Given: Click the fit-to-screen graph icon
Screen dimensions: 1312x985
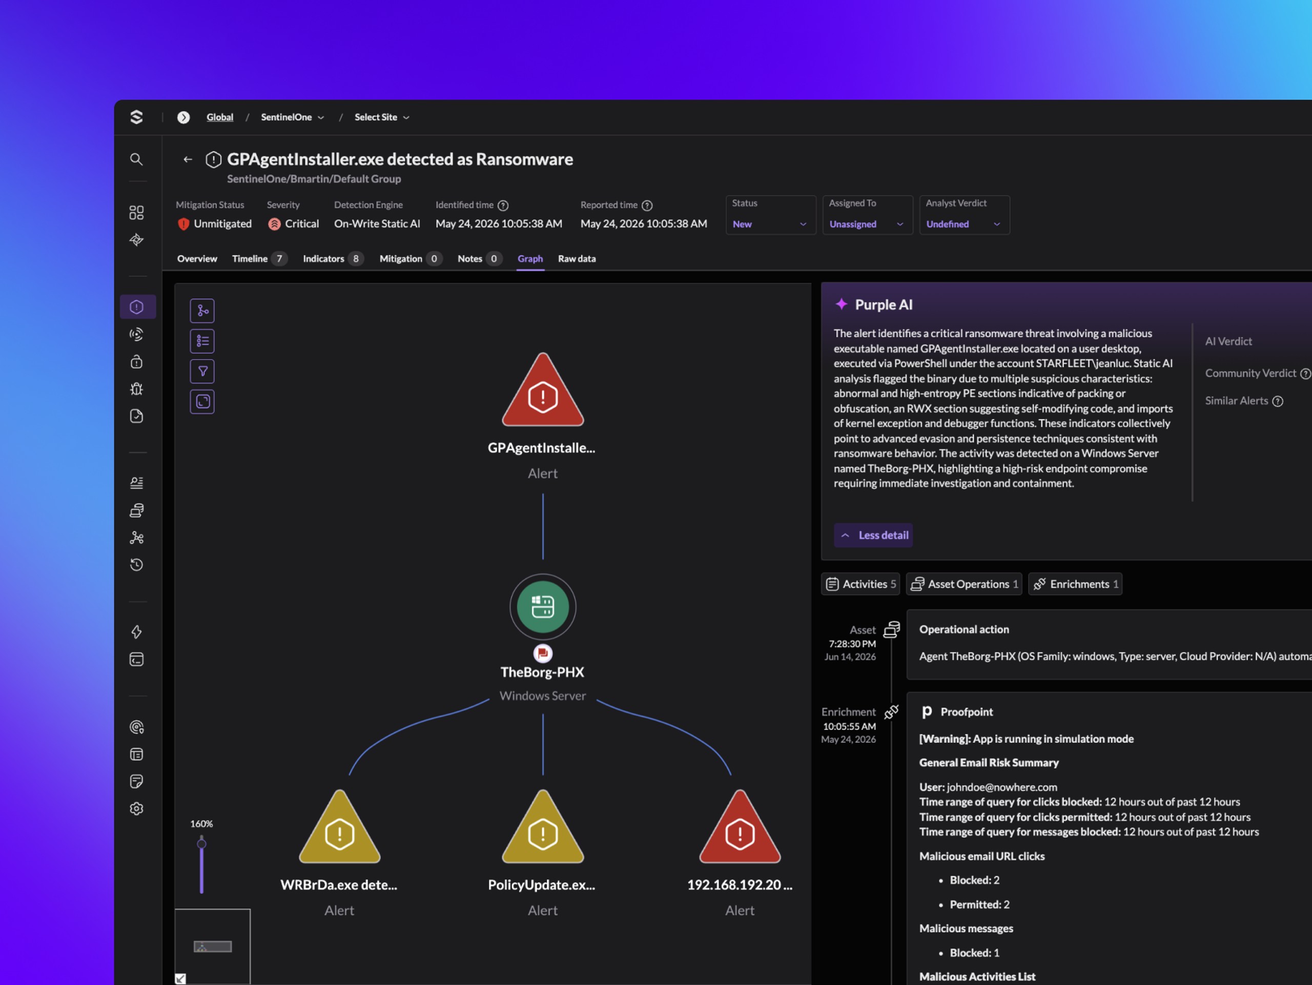Looking at the screenshot, I should (x=202, y=401).
